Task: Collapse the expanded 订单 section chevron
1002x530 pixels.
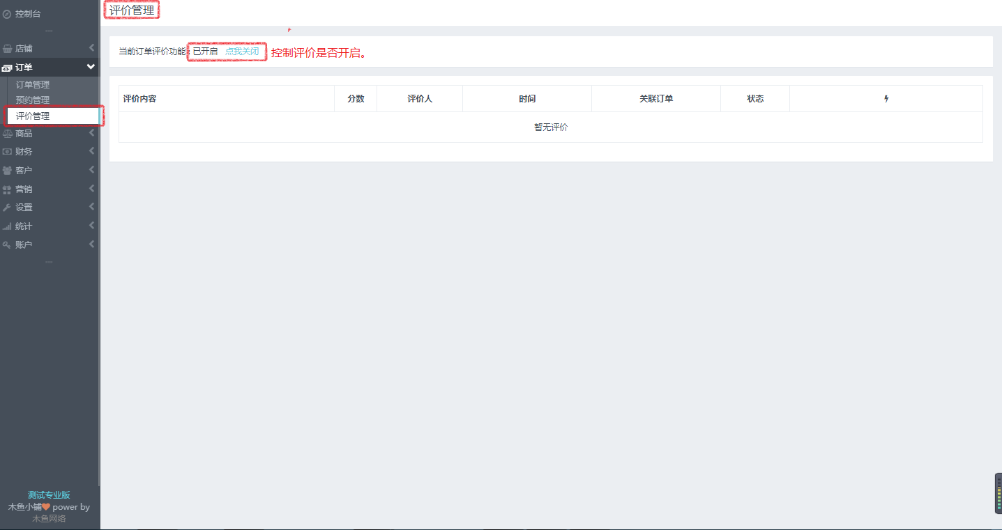Action: pyautogui.click(x=91, y=67)
